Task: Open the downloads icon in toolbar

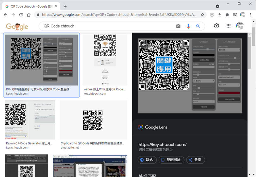Action: pyautogui.click(x=220, y=15)
